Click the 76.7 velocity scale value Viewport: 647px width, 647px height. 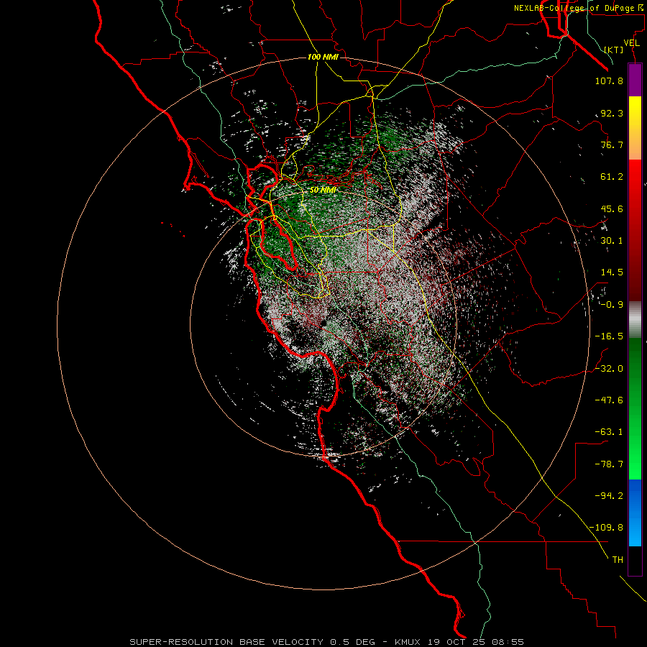click(612, 144)
